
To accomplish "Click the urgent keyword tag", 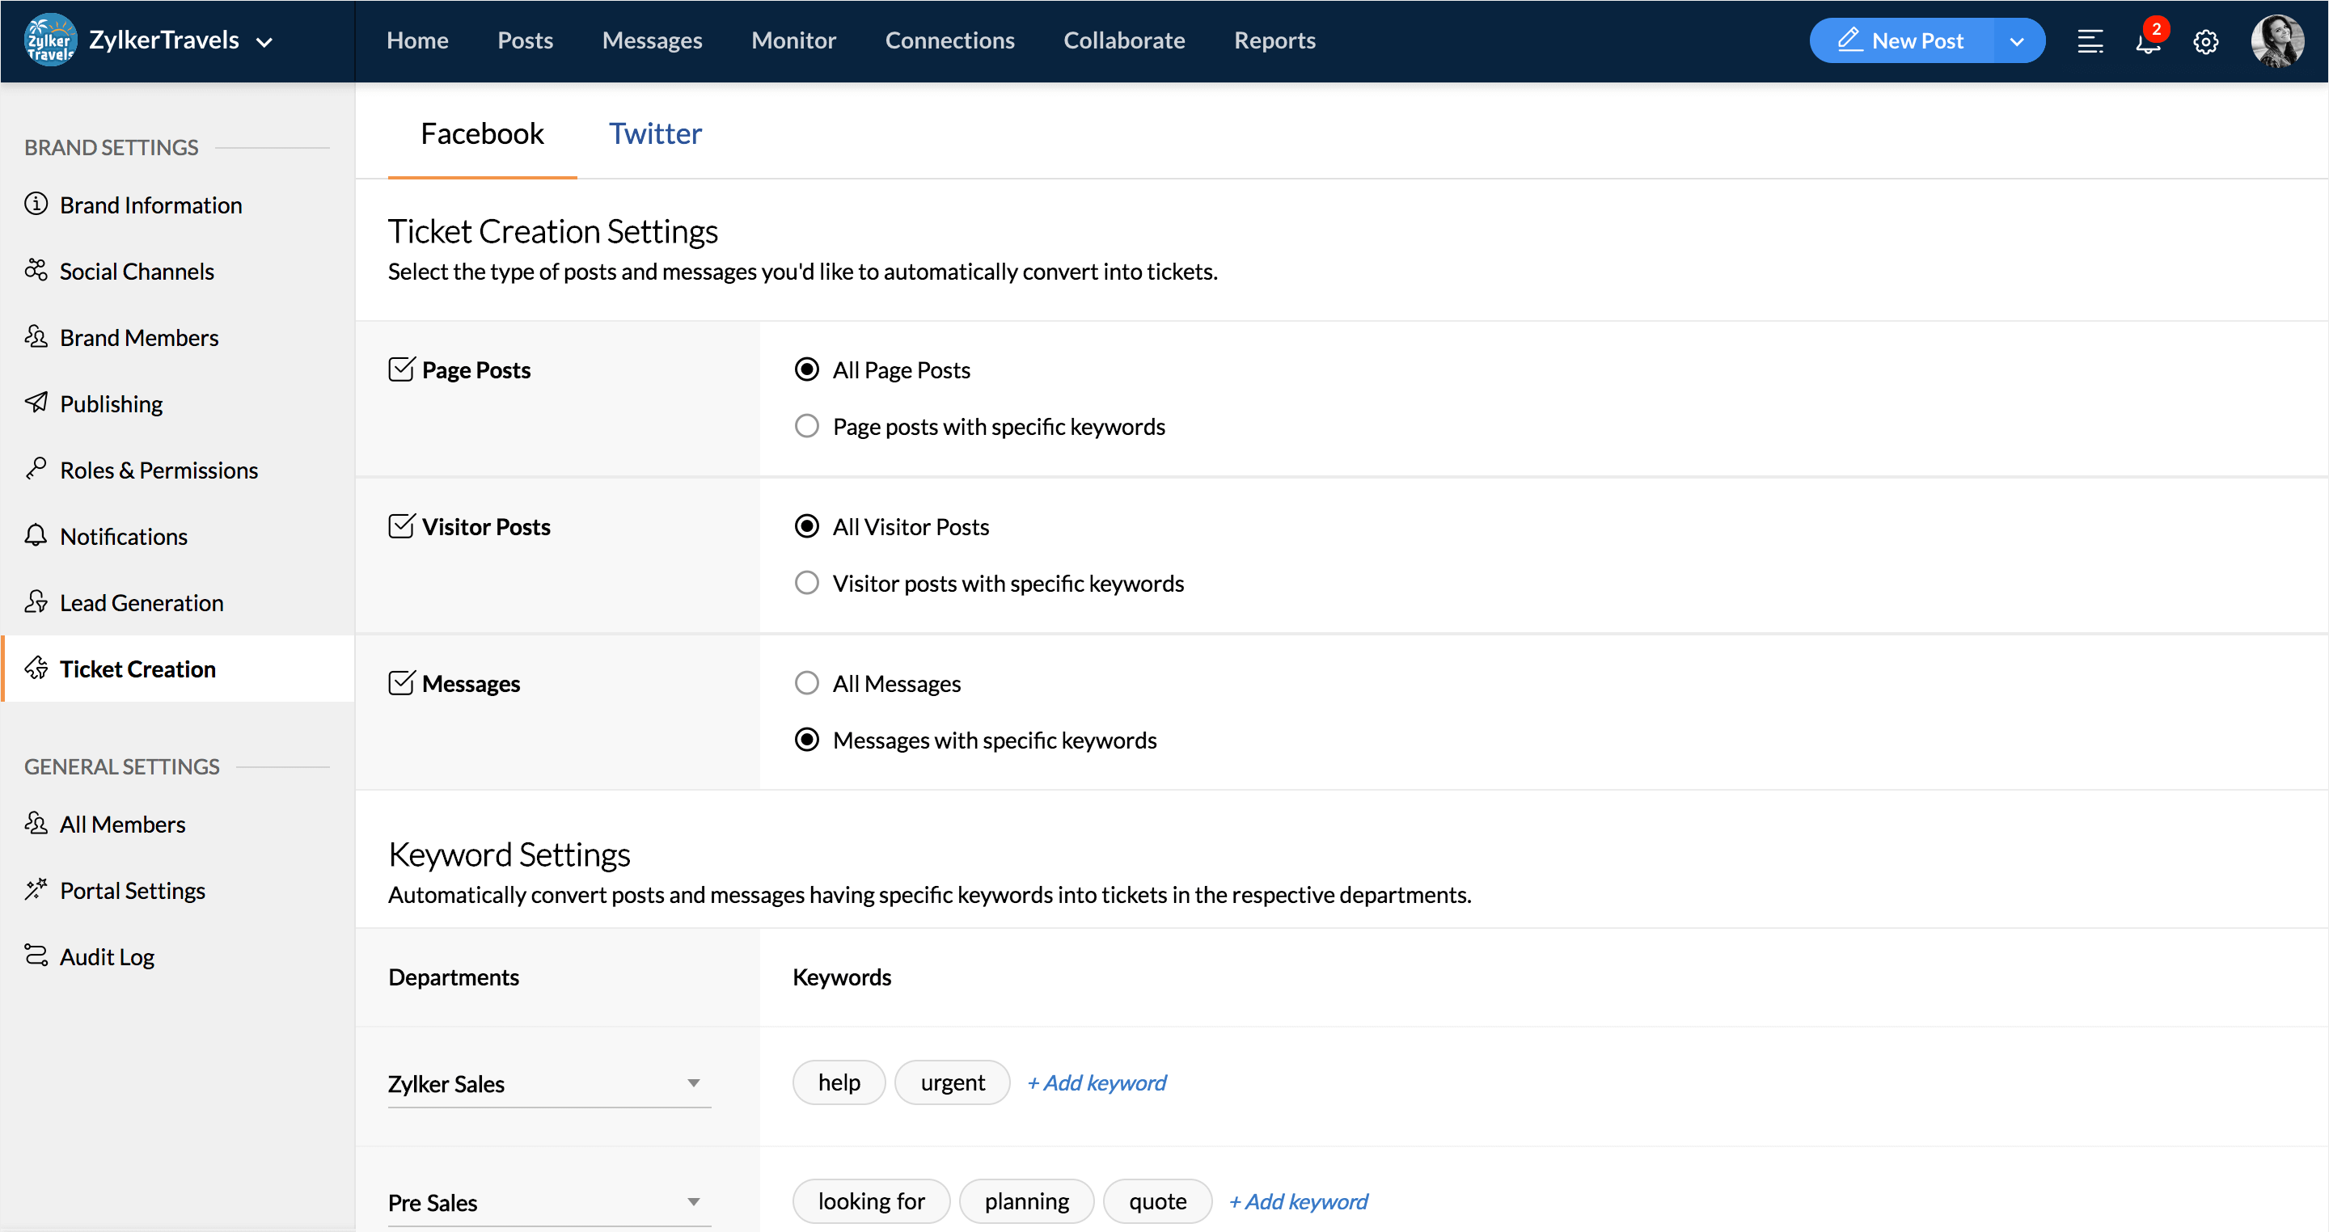I will pos(952,1083).
